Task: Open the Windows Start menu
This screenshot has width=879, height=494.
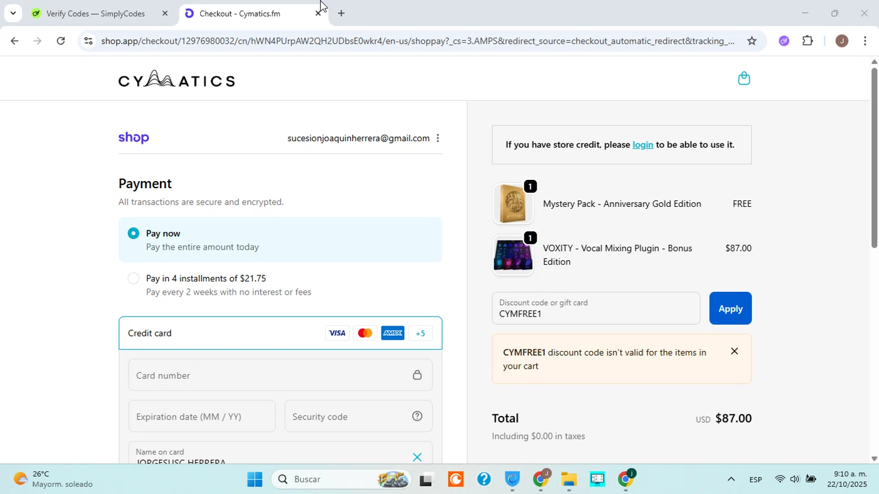Action: [255, 479]
